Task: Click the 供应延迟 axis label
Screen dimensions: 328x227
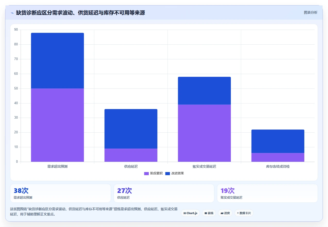Action: pos(131,167)
